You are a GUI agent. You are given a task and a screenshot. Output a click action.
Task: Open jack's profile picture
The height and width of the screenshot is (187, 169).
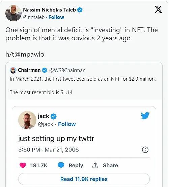point(27,120)
